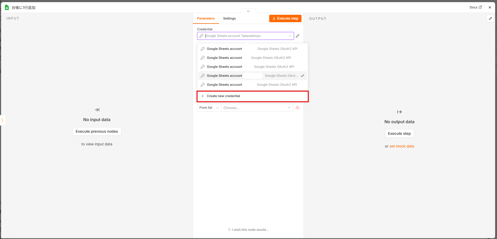Click Execute previous nodes button
Screen dimensions: 497x239
pyautogui.click(x=97, y=131)
